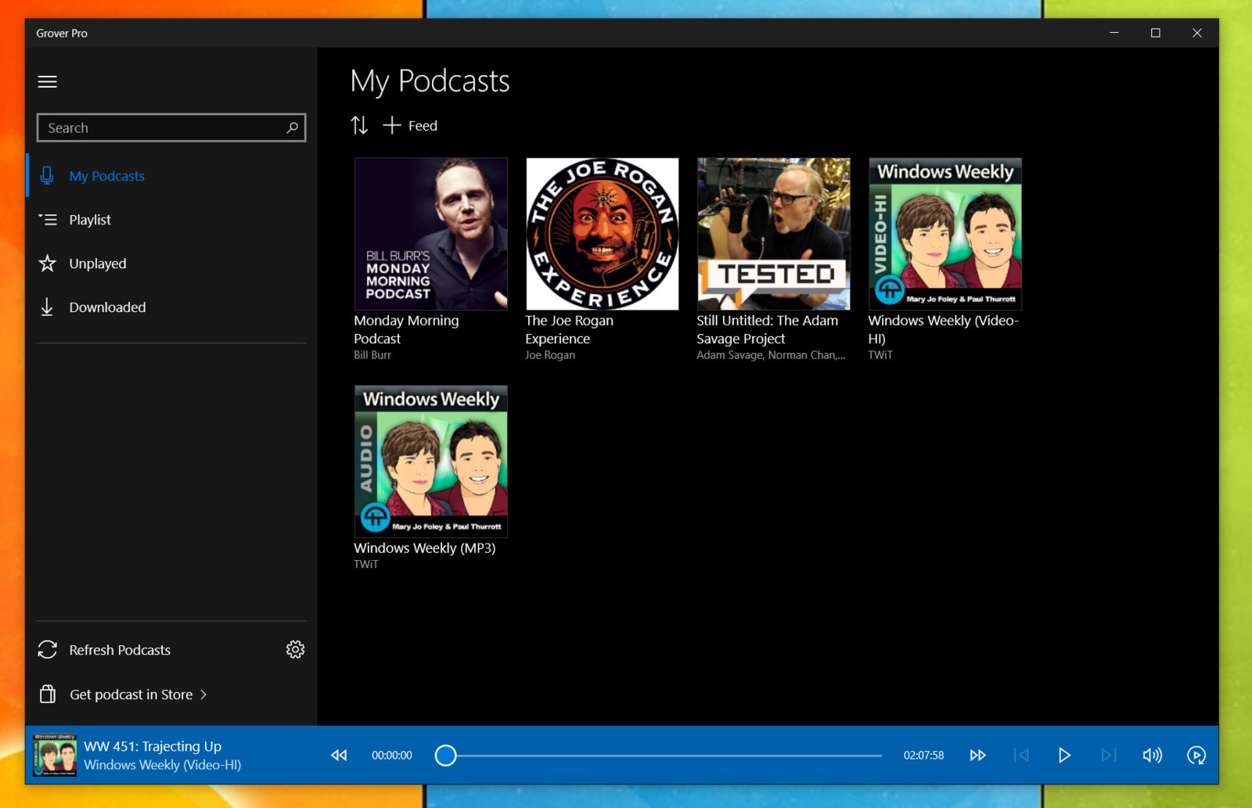
Task: Open volume speaker control
Action: click(x=1152, y=755)
